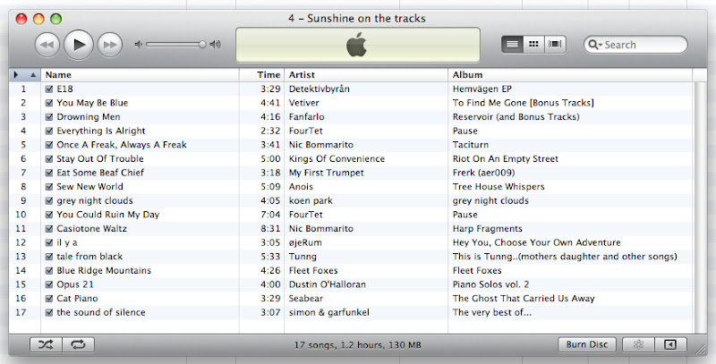This screenshot has height=364, width=716.
Task: Click the Burn Disc button
Action: 587,344
